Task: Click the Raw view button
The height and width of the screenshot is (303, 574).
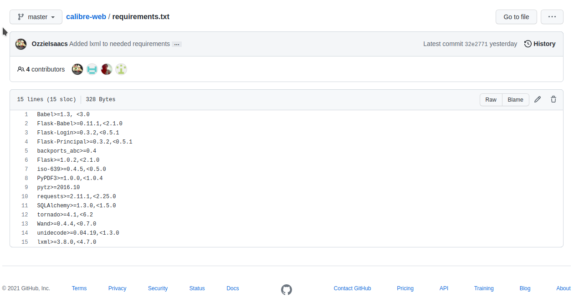Action: click(x=491, y=100)
